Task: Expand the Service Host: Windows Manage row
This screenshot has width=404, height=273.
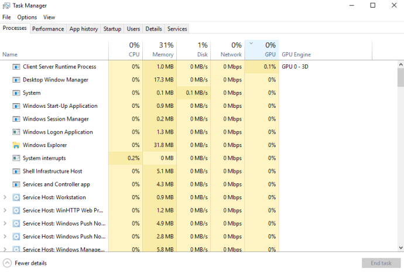Action: coord(5,250)
